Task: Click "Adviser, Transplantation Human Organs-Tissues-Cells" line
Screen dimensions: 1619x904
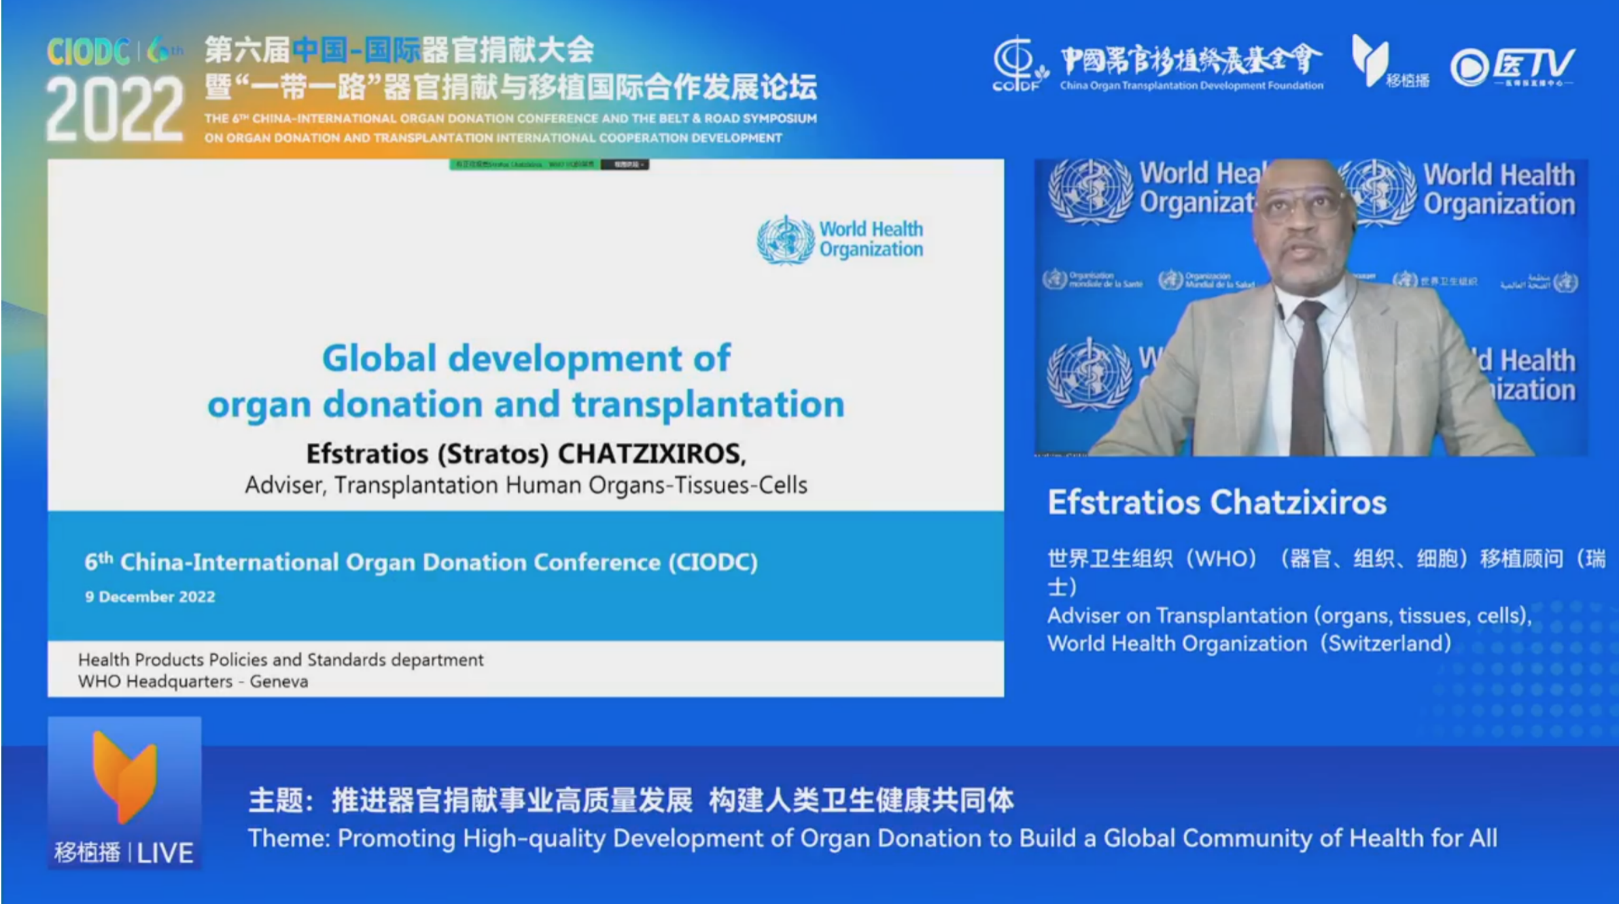Action: 526,485
